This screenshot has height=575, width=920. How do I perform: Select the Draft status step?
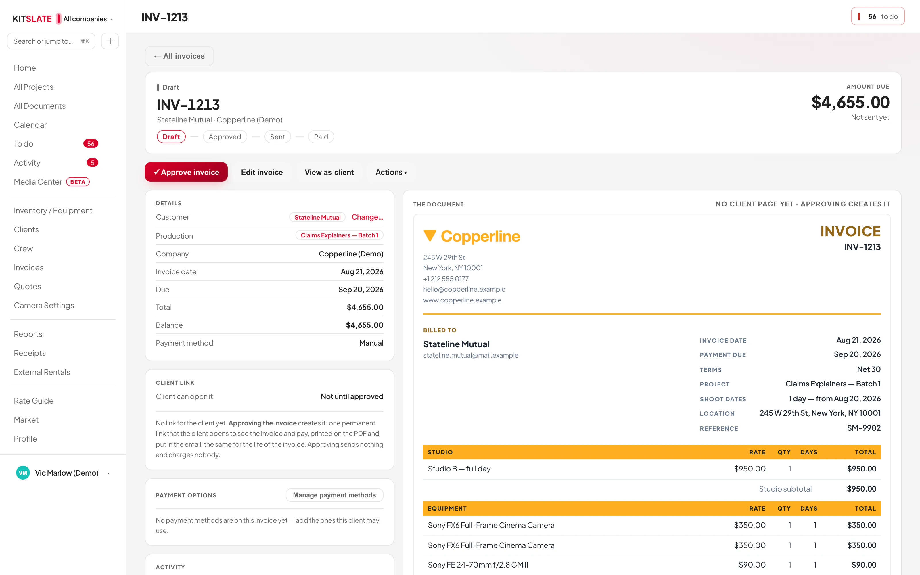tap(171, 137)
